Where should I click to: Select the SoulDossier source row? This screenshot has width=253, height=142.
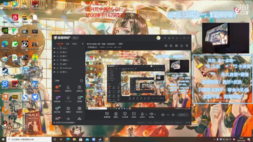(x=68, y=68)
